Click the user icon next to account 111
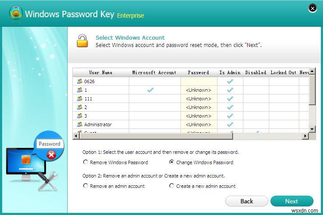This screenshot has width=323, height=215. tap(79, 99)
